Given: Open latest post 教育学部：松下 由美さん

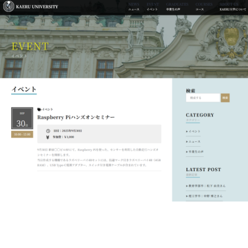Looking at the screenshot, I should click(x=206, y=186).
